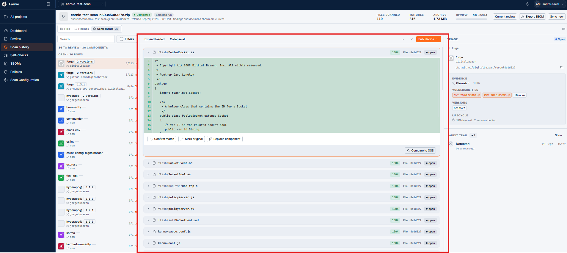
Task: Click version chip 8e1d527
Action: [x=459, y=108]
